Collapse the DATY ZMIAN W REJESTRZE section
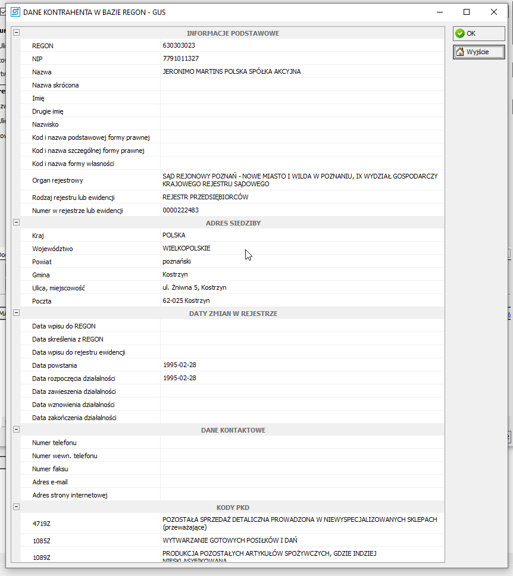The height and width of the screenshot is (576, 513). tap(16, 312)
